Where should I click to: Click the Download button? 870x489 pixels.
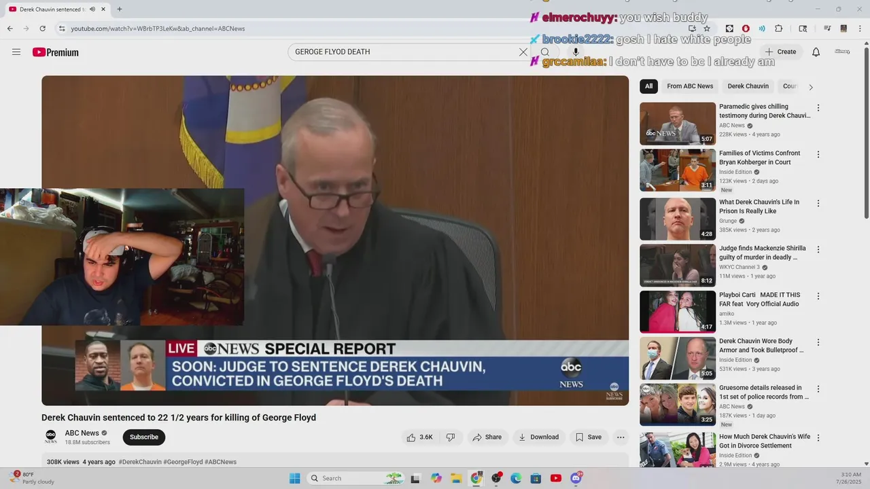[538, 437]
